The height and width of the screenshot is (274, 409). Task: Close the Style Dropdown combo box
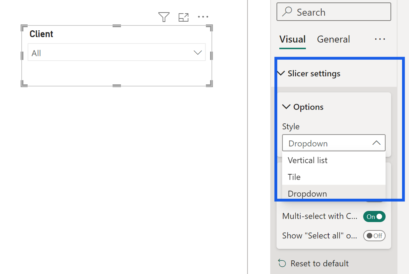pyautogui.click(x=333, y=143)
